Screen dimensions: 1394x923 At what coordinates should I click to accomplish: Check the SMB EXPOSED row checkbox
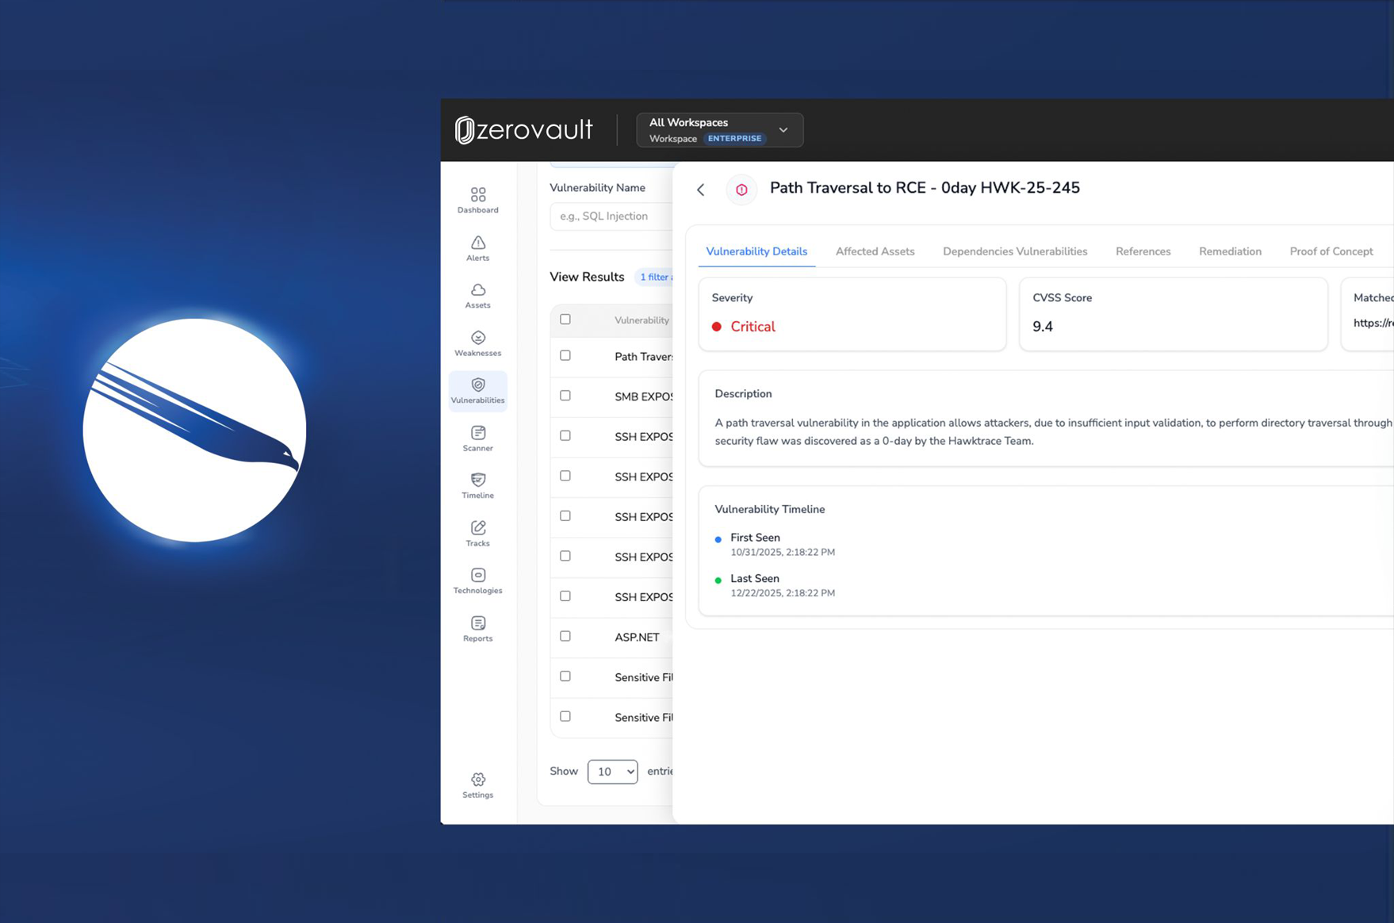(x=565, y=396)
